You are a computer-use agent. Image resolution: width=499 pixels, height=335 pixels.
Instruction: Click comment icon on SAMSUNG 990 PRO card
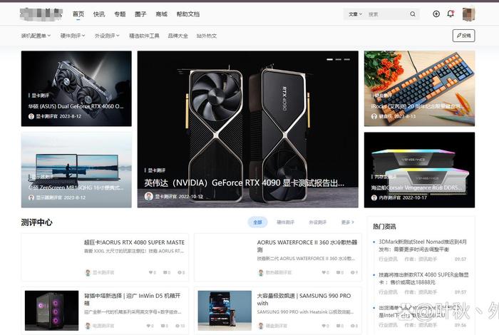(338, 326)
